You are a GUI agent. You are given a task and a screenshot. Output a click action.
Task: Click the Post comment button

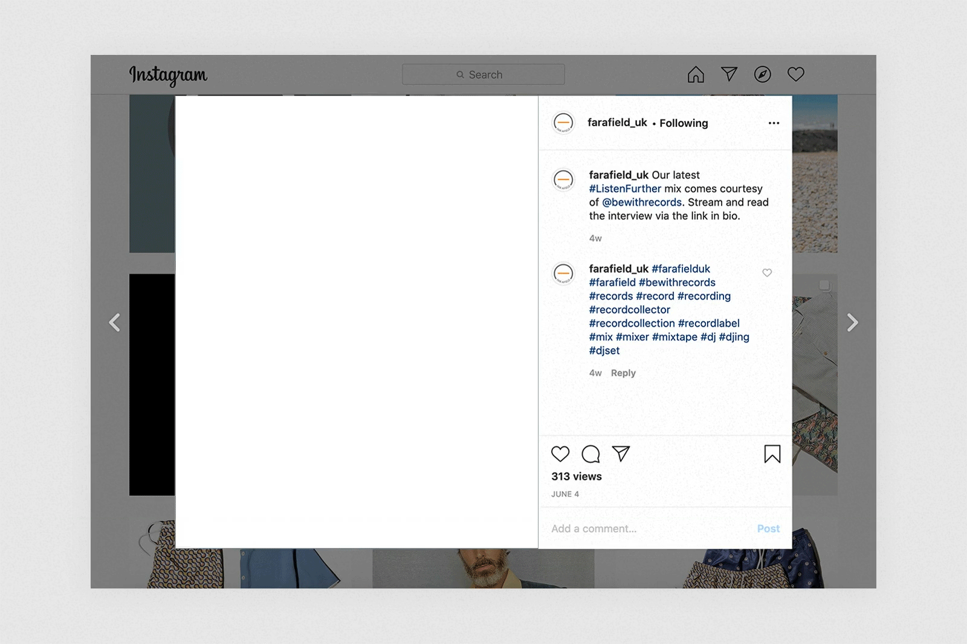(768, 529)
